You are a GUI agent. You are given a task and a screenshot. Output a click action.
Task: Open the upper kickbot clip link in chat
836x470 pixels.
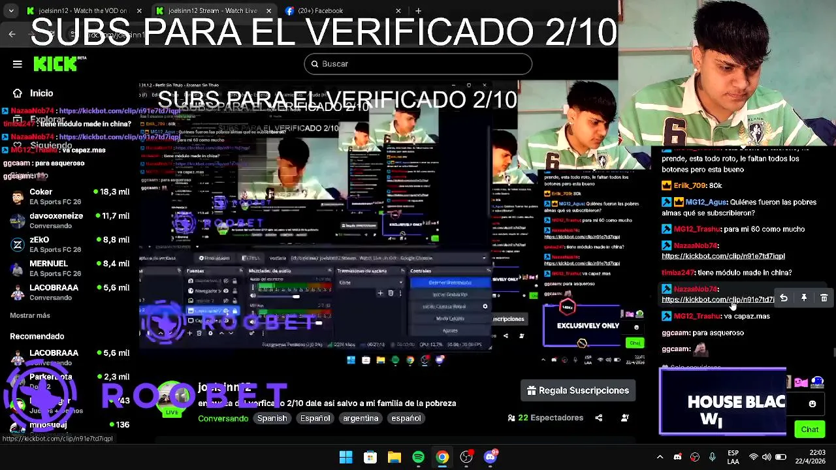point(723,257)
